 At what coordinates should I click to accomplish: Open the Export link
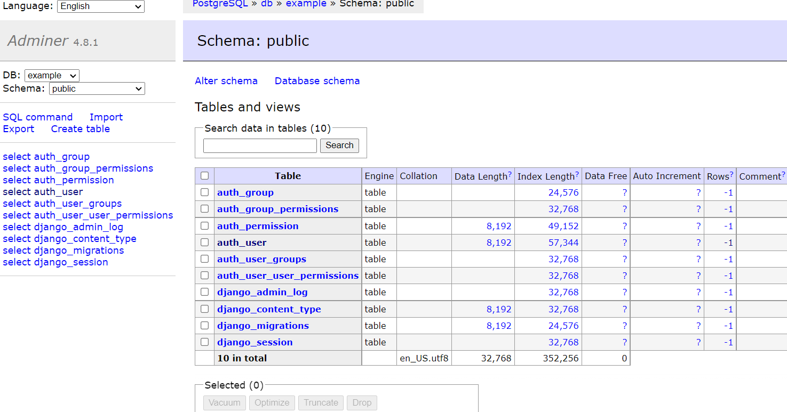19,129
